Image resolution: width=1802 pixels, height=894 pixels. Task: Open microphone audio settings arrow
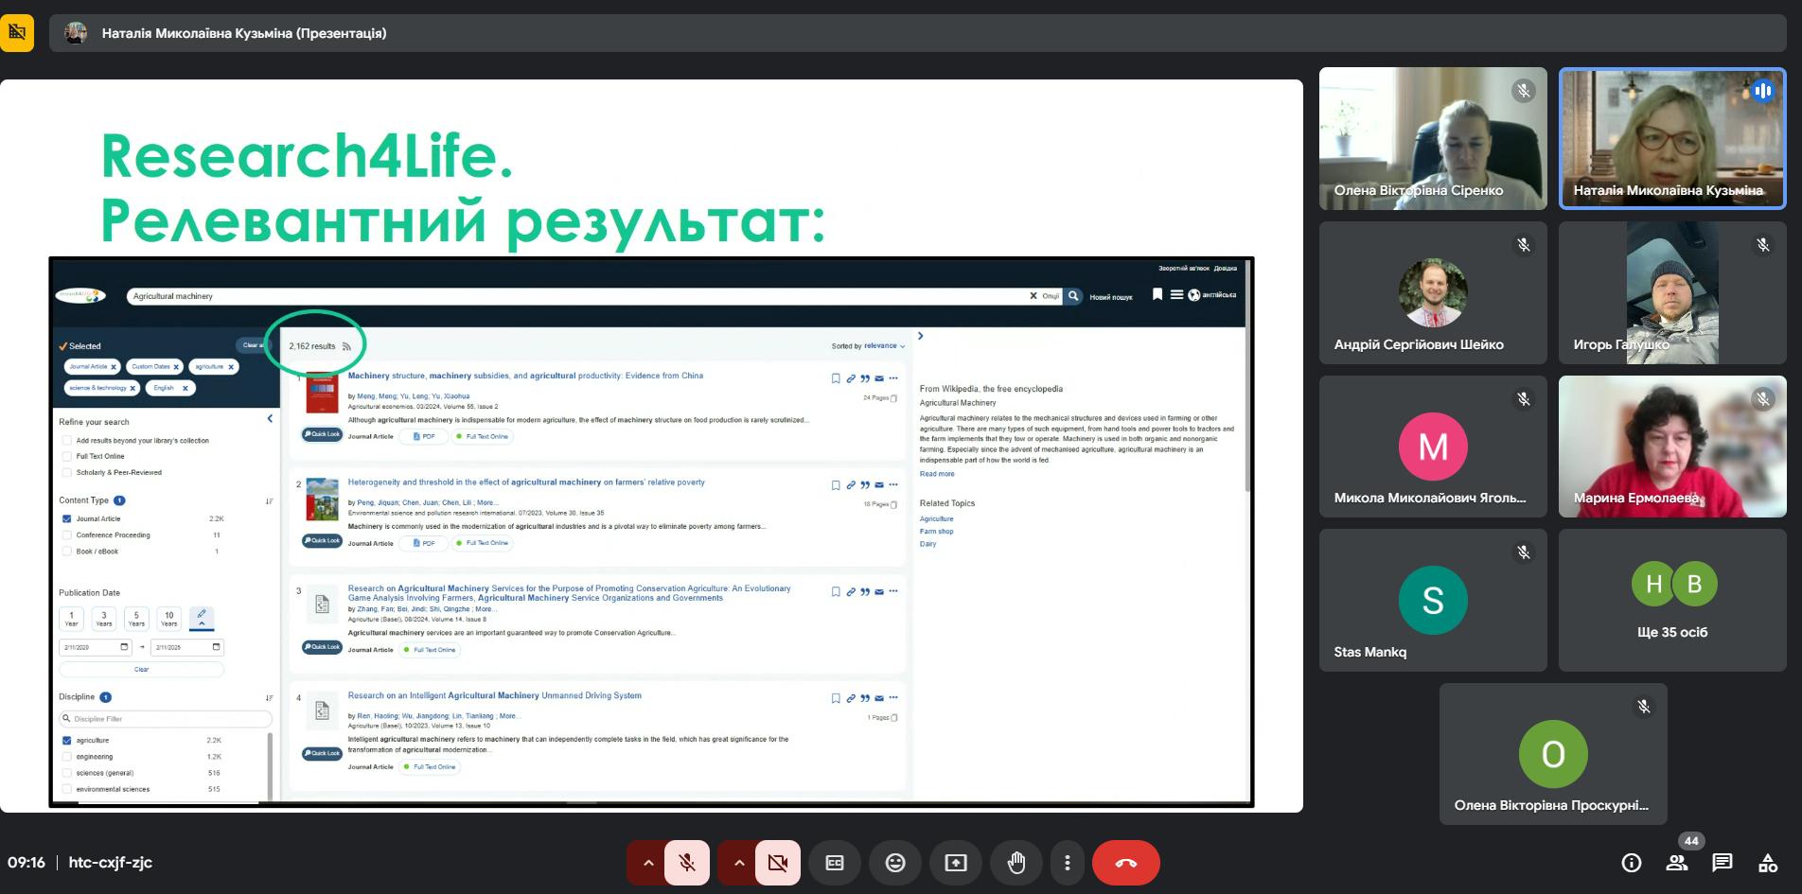[648, 863]
